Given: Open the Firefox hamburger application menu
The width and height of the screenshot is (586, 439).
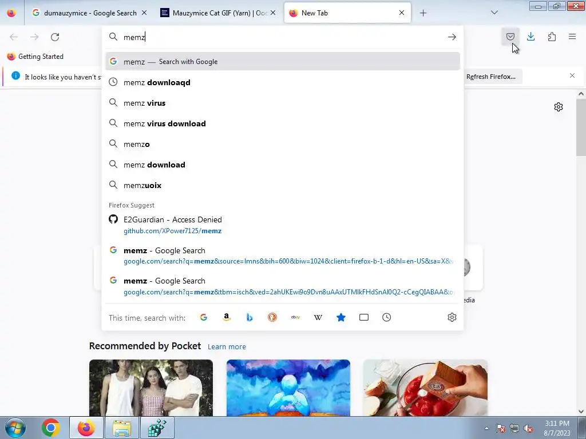Looking at the screenshot, I should coord(572,37).
